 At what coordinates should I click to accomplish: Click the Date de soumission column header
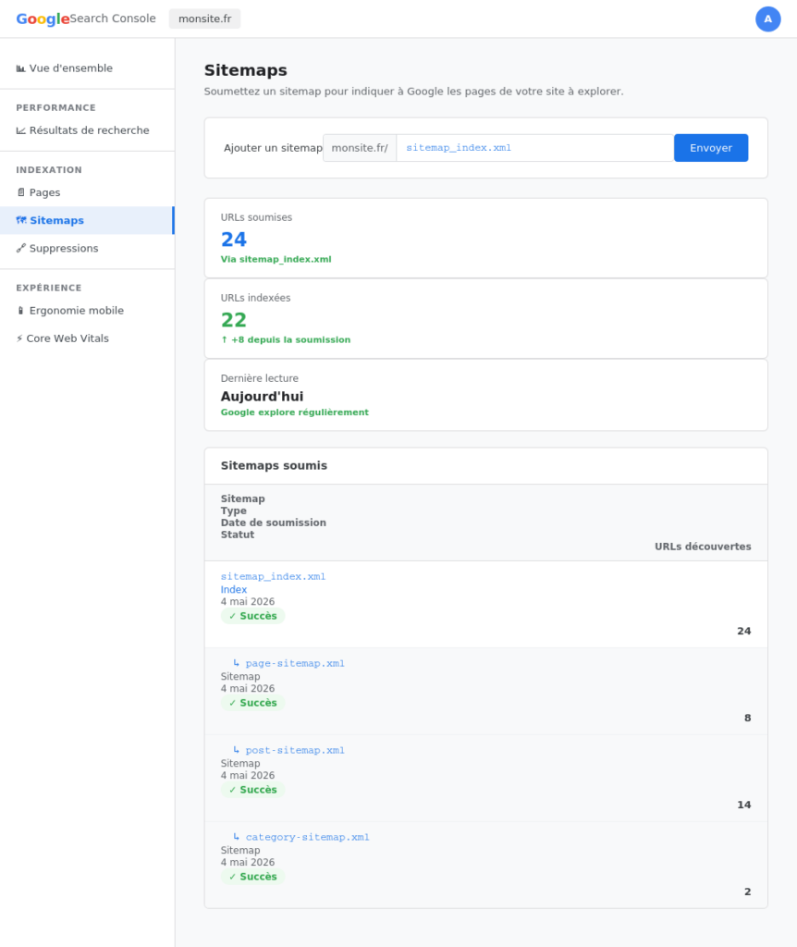pos(274,523)
